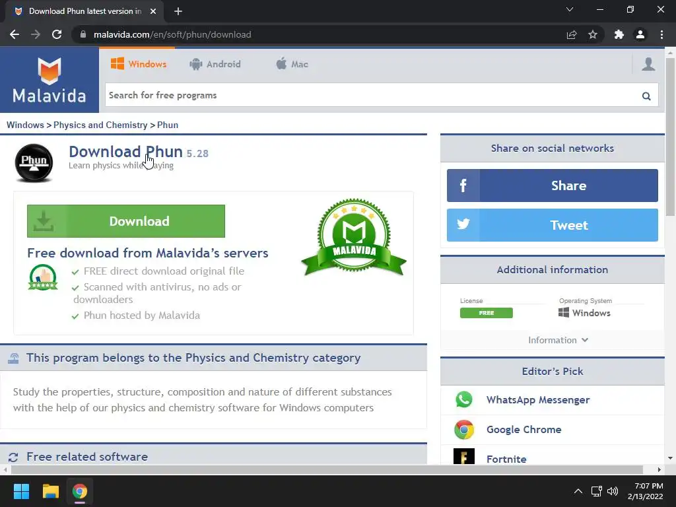The height and width of the screenshot is (507, 676).
Task: Click the Malavida green seal badge
Action: click(x=354, y=238)
